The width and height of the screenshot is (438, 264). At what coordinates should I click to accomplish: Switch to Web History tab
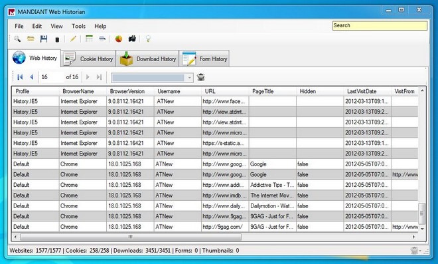coord(35,59)
